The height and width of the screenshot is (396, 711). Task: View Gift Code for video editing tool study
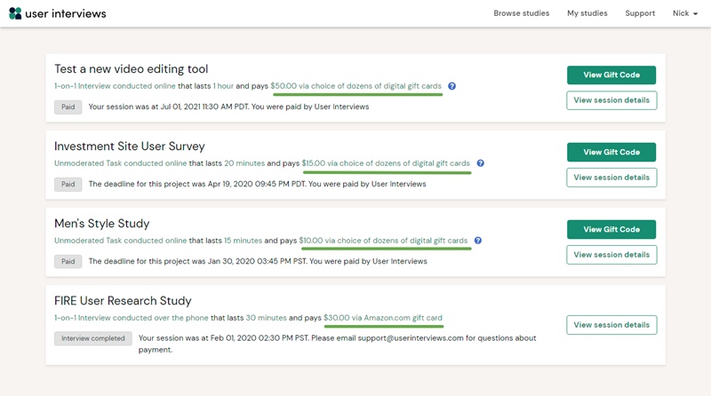click(611, 75)
